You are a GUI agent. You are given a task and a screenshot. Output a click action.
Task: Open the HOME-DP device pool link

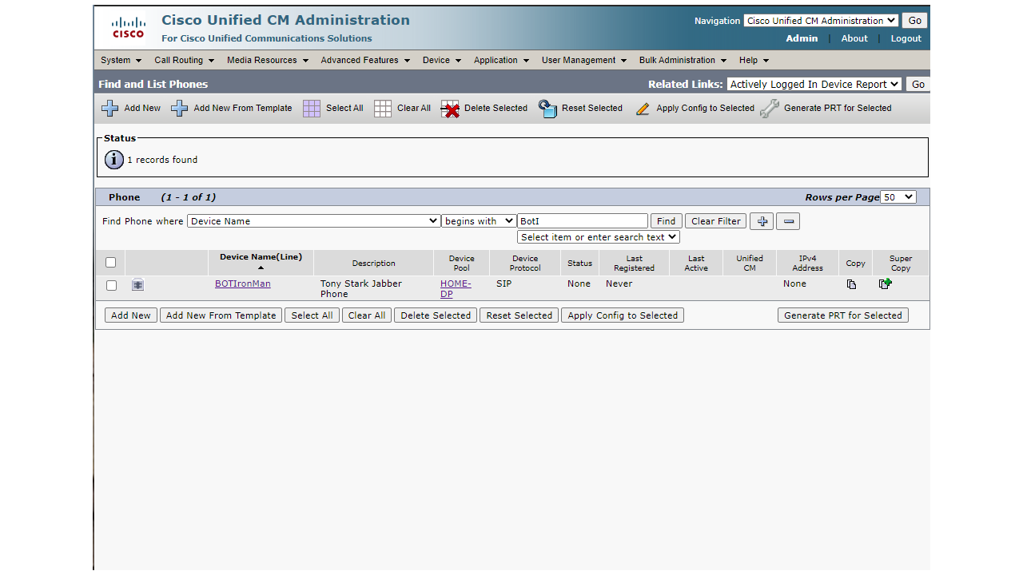[x=456, y=289]
